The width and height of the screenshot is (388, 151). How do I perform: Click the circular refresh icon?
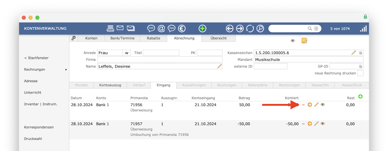(x=250, y=29)
